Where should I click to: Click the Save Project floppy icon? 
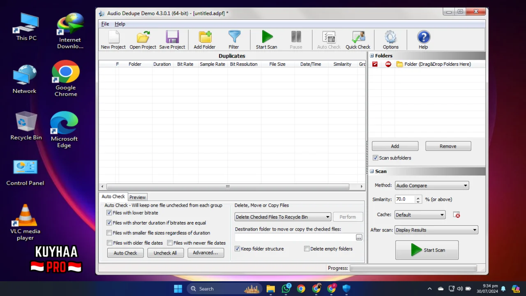[x=172, y=37]
